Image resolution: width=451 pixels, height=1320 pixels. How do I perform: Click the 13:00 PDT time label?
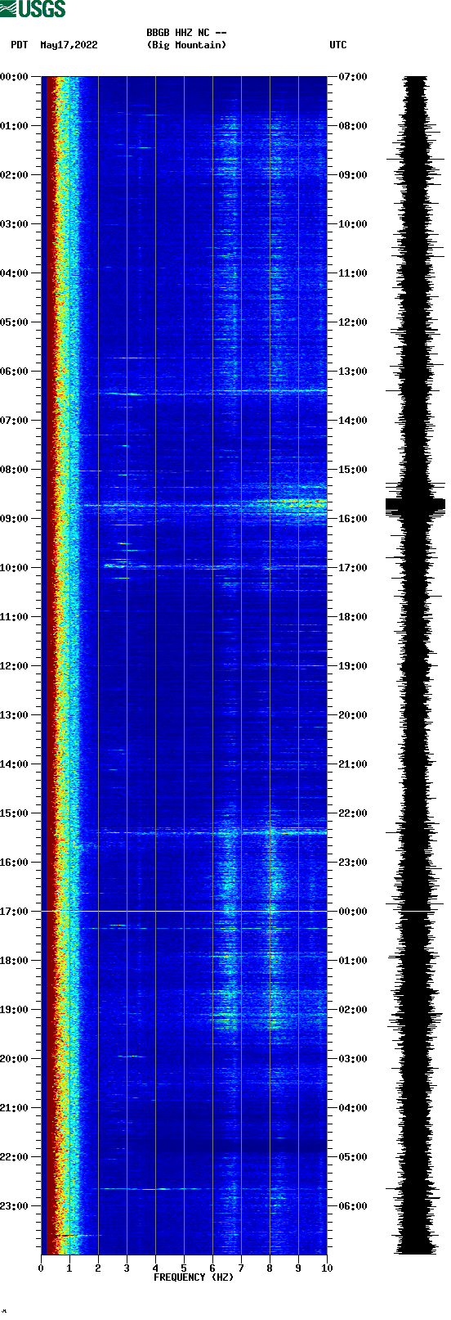(x=15, y=715)
